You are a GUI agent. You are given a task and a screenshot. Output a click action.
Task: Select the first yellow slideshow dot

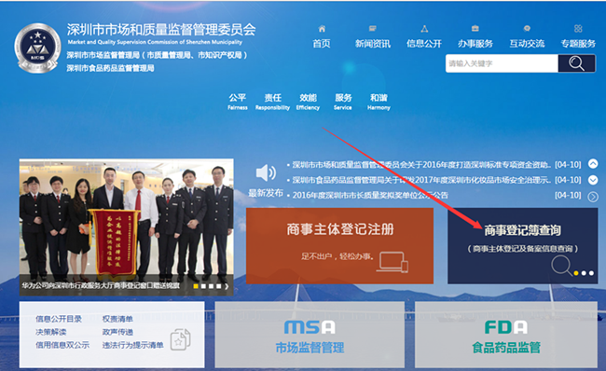[x=196, y=286]
